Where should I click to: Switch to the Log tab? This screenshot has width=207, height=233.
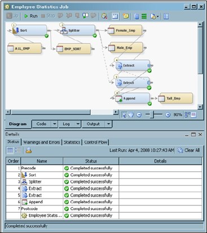pos(66,124)
